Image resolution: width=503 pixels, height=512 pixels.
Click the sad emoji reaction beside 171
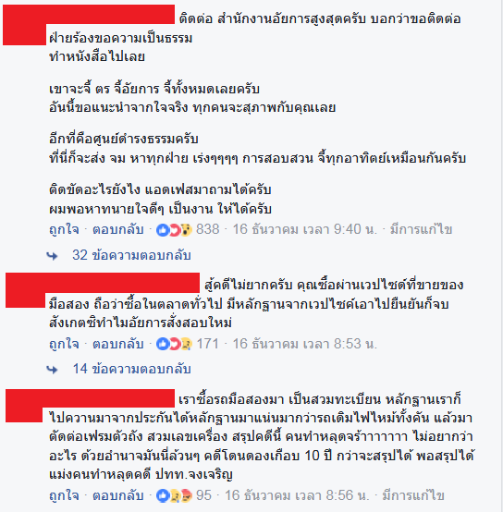coord(186,344)
